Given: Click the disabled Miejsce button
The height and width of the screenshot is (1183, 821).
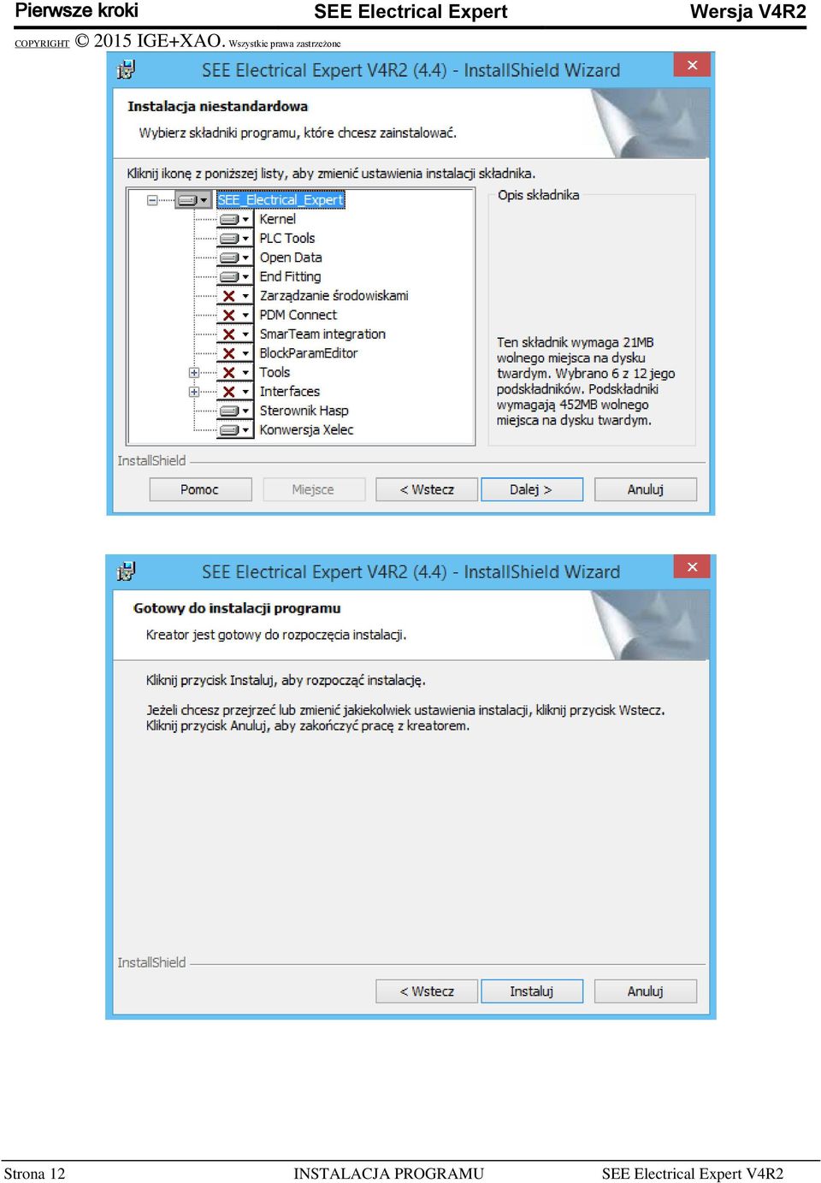Looking at the screenshot, I should point(314,489).
